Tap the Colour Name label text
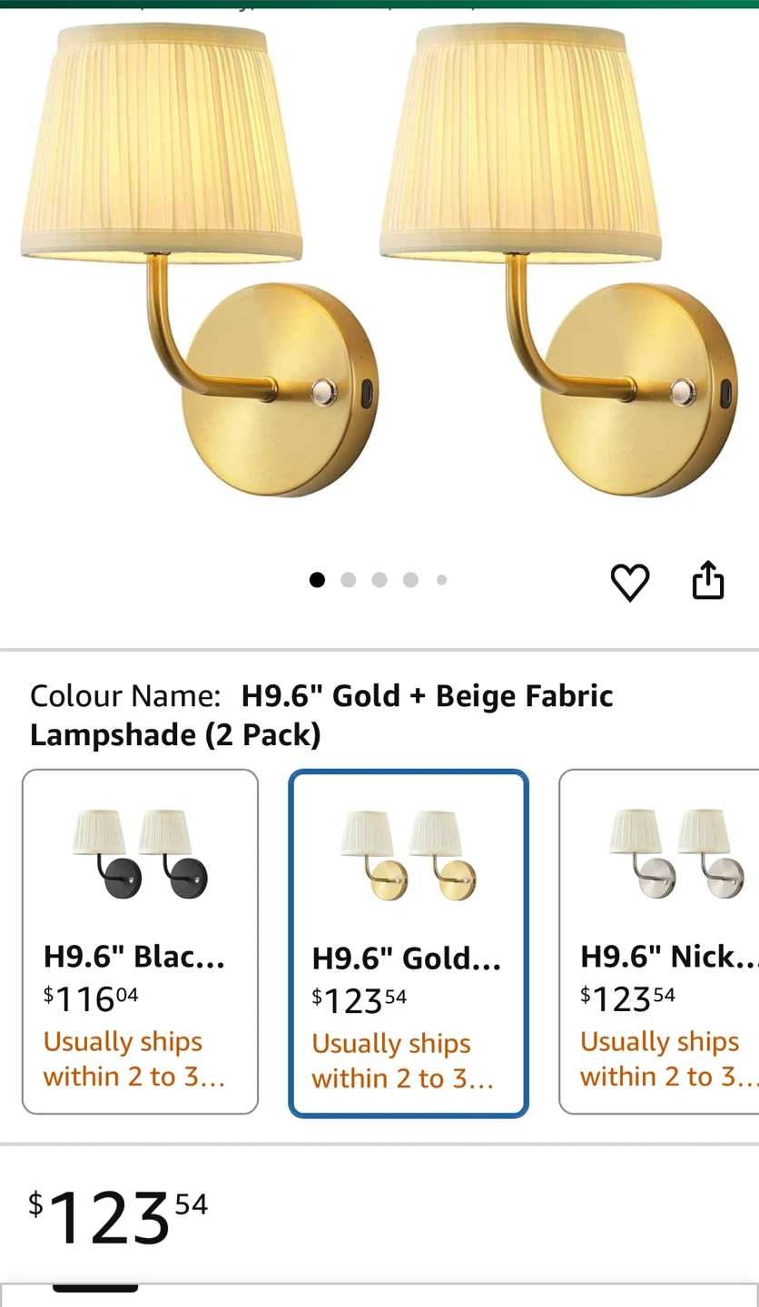The width and height of the screenshot is (759, 1307). [x=125, y=696]
